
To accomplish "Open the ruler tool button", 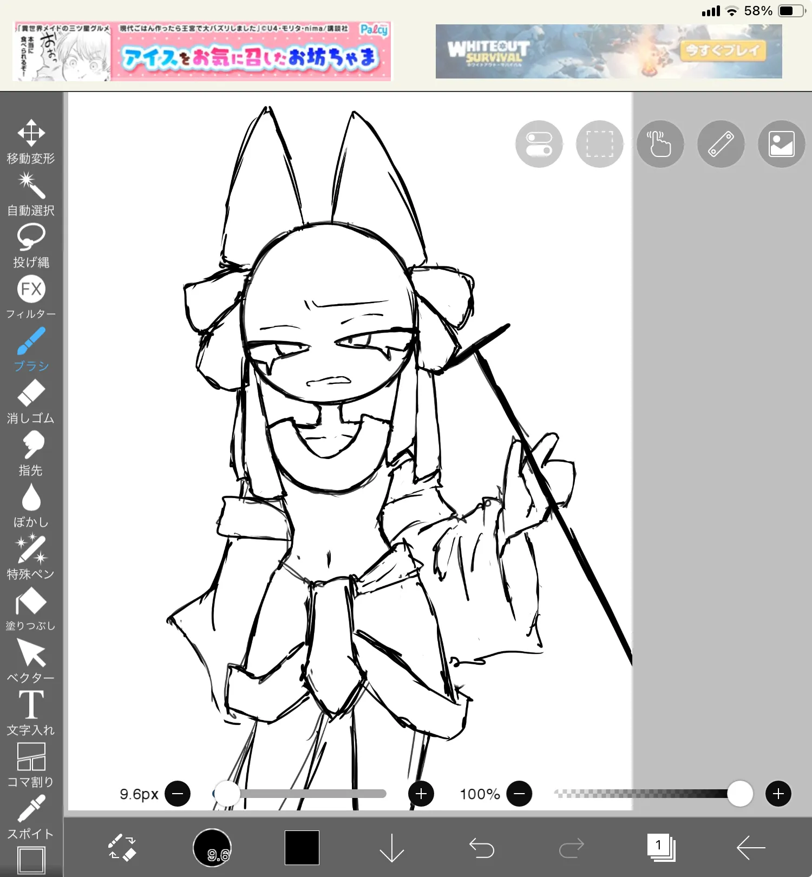I will (x=721, y=144).
